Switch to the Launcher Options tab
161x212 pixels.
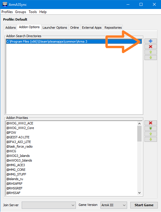tap(55, 28)
